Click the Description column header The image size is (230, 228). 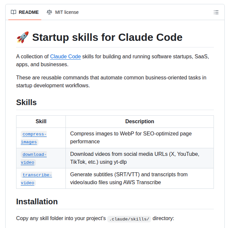coord(140,122)
